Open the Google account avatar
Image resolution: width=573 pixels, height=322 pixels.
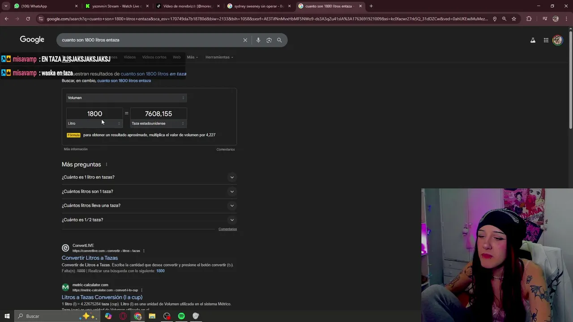[x=558, y=40]
